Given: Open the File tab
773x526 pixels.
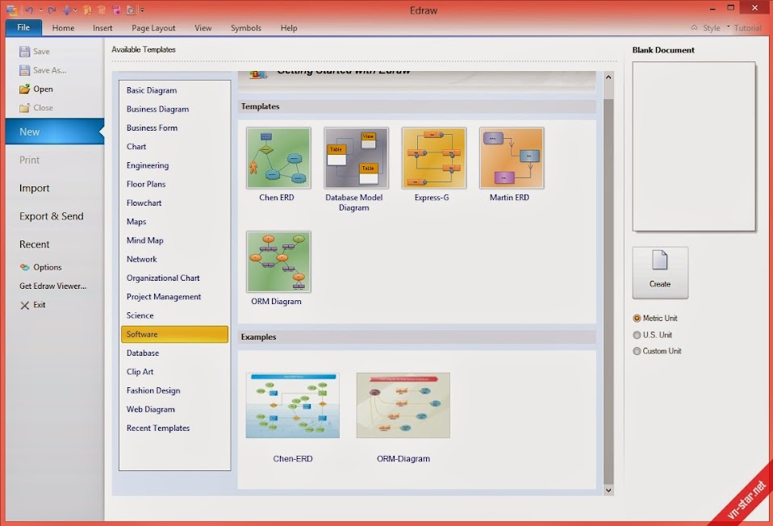Looking at the screenshot, I should (23, 27).
